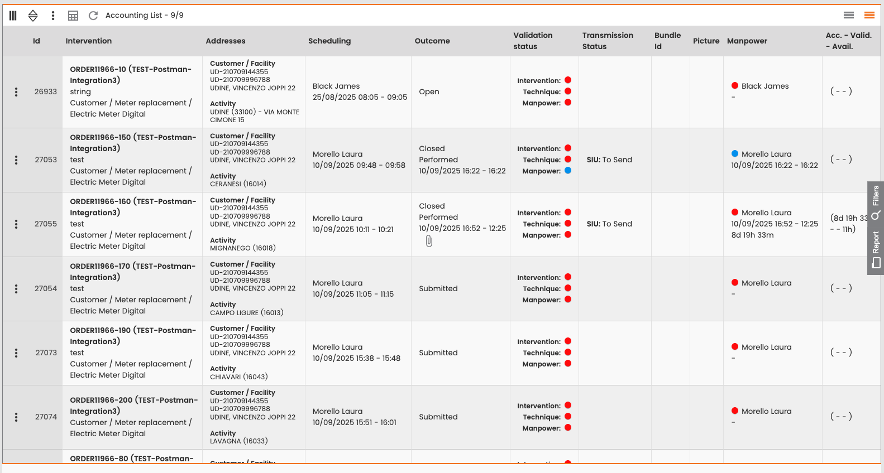Switch to the orange row density view
Viewport: 884px width, 473px height.
[x=869, y=15]
